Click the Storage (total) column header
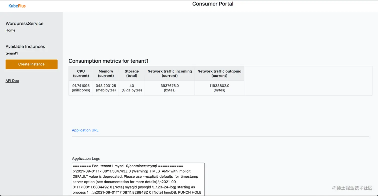The width and height of the screenshot is (378, 196). click(x=132, y=73)
